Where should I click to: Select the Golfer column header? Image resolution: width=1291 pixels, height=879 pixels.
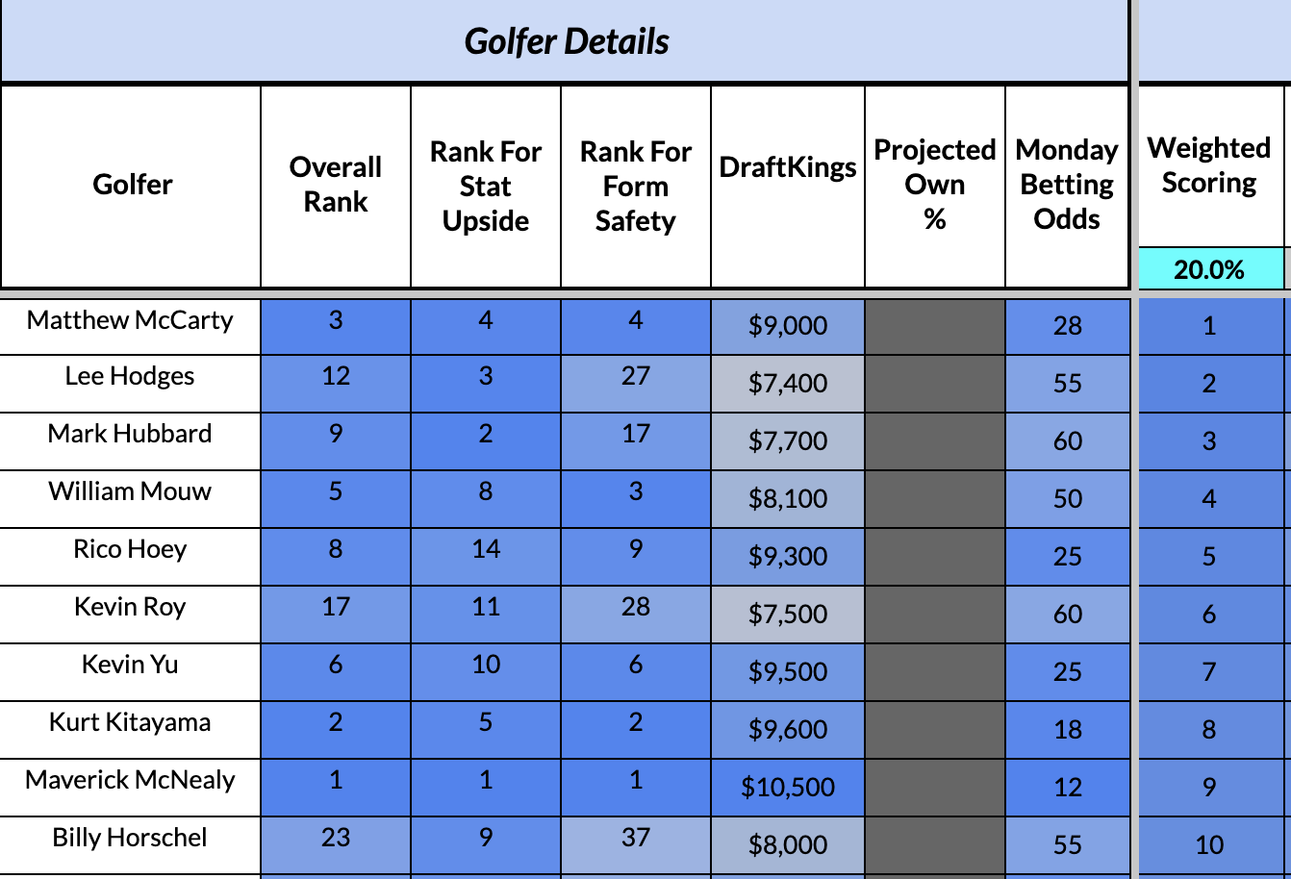pos(132,185)
